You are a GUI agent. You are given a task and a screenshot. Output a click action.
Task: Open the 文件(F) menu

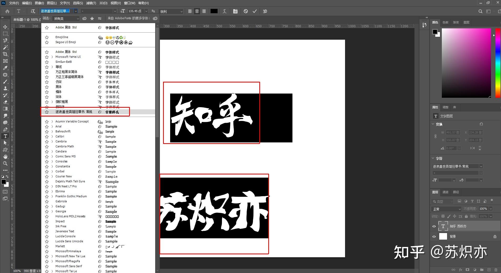tap(14, 3)
